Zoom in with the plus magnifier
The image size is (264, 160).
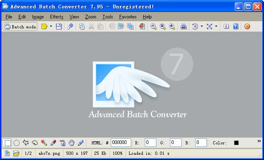[172, 26]
